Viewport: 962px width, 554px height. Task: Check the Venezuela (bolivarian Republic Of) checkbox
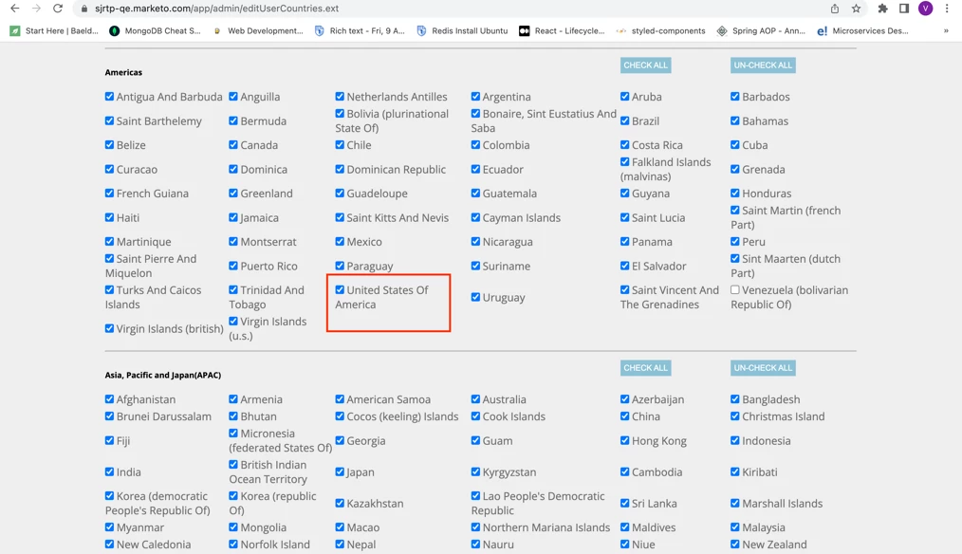pos(735,289)
